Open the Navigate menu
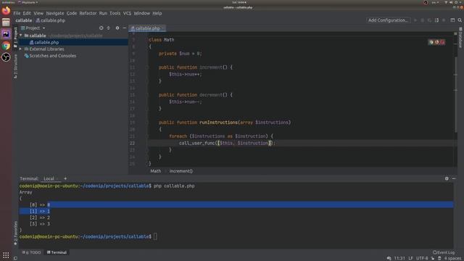The image size is (464, 261). click(x=55, y=13)
